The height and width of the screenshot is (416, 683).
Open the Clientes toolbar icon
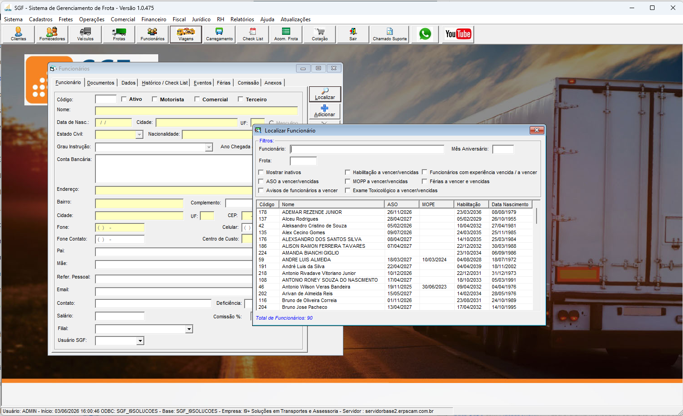click(19, 34)
